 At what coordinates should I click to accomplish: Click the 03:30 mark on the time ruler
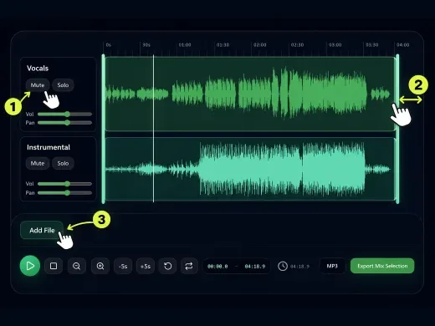pyautogui.click(x=372, y=45)
